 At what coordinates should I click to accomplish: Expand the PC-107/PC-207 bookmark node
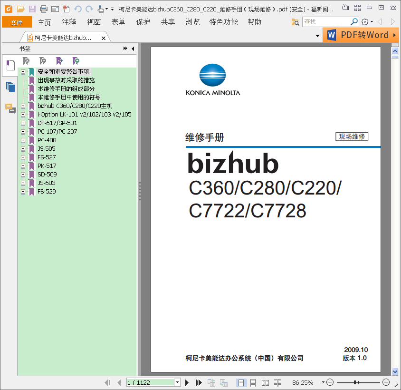point(23,132)
